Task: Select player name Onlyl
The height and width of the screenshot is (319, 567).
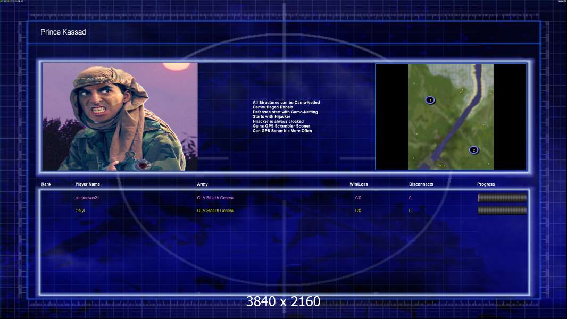Action: pos(80,211)
